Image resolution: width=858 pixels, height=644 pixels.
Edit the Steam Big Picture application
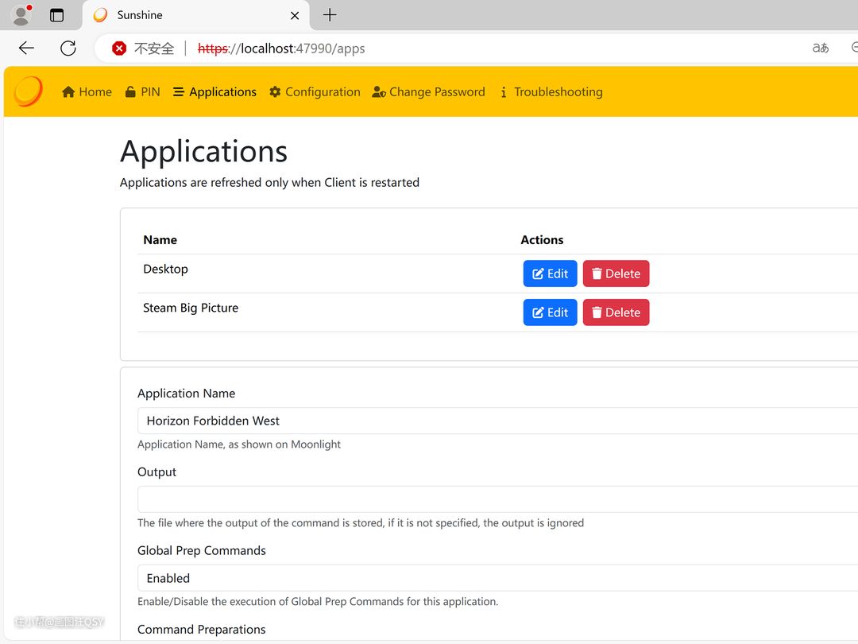coord(550,312)
